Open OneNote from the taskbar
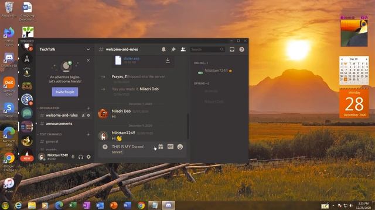 pos(86,205)
